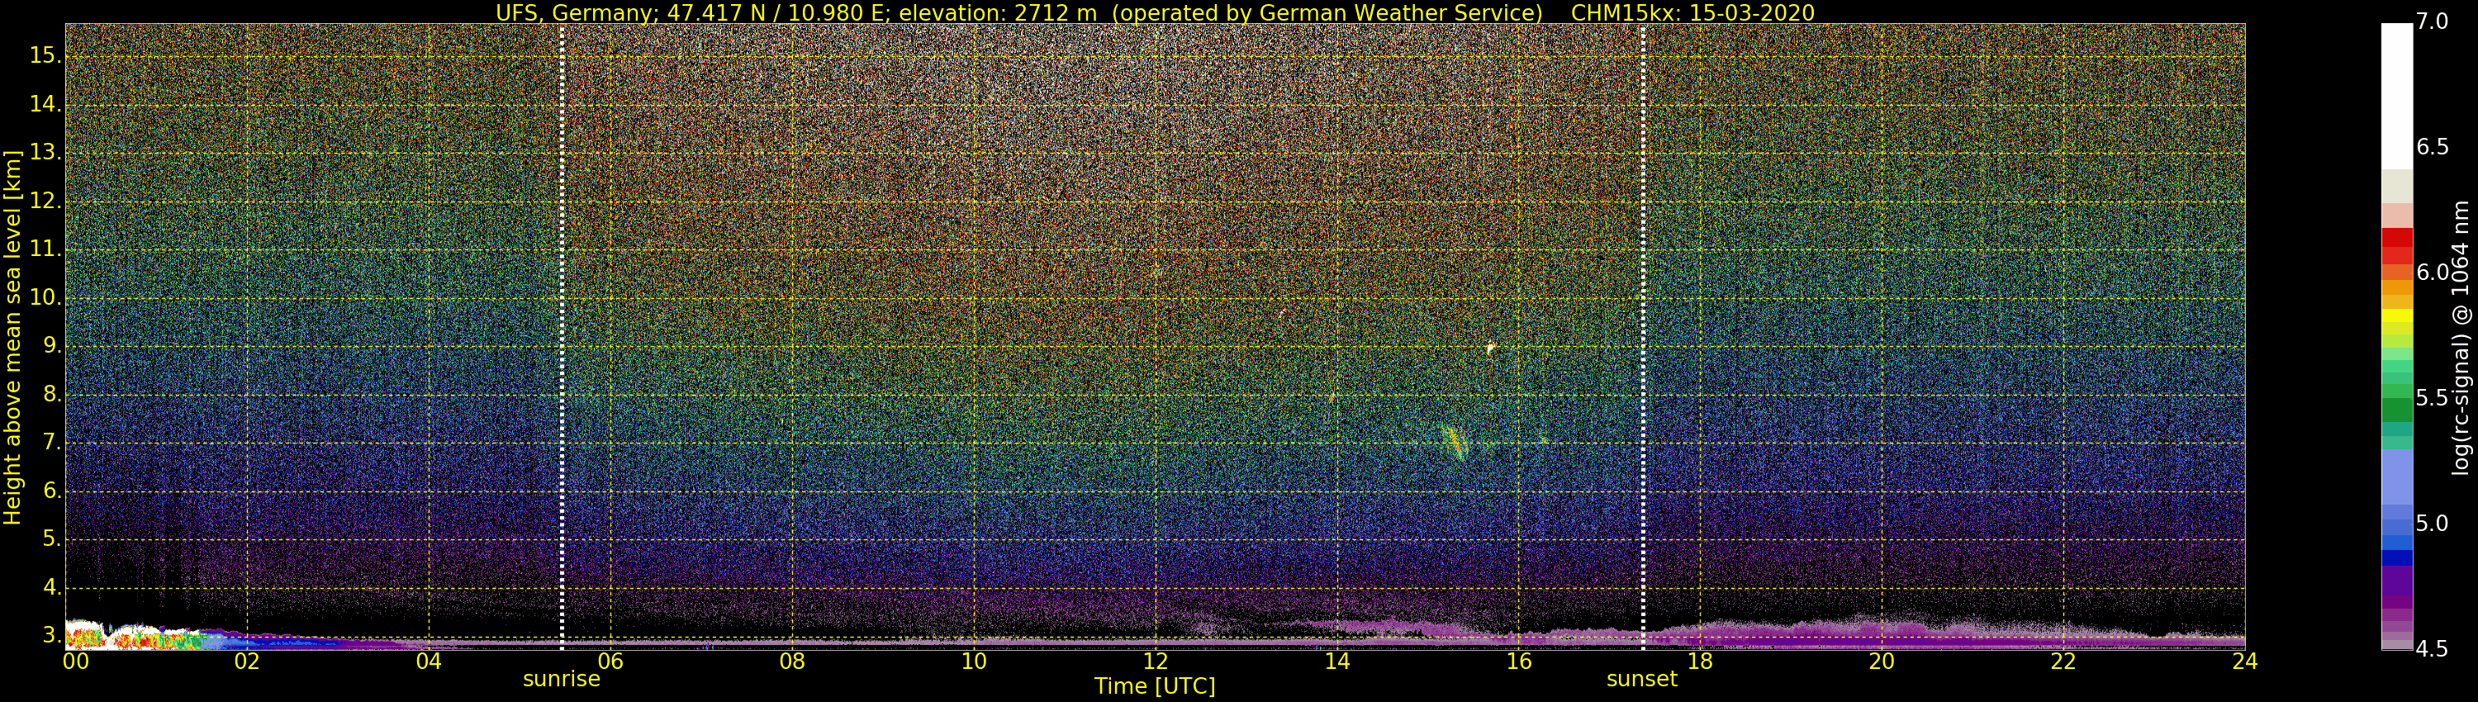
Task: Click the x-axis tick label '10'
Action: (974, 662)
